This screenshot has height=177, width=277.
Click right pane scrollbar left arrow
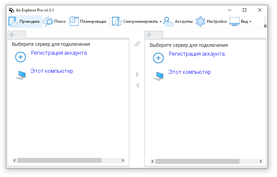(152, 162)
